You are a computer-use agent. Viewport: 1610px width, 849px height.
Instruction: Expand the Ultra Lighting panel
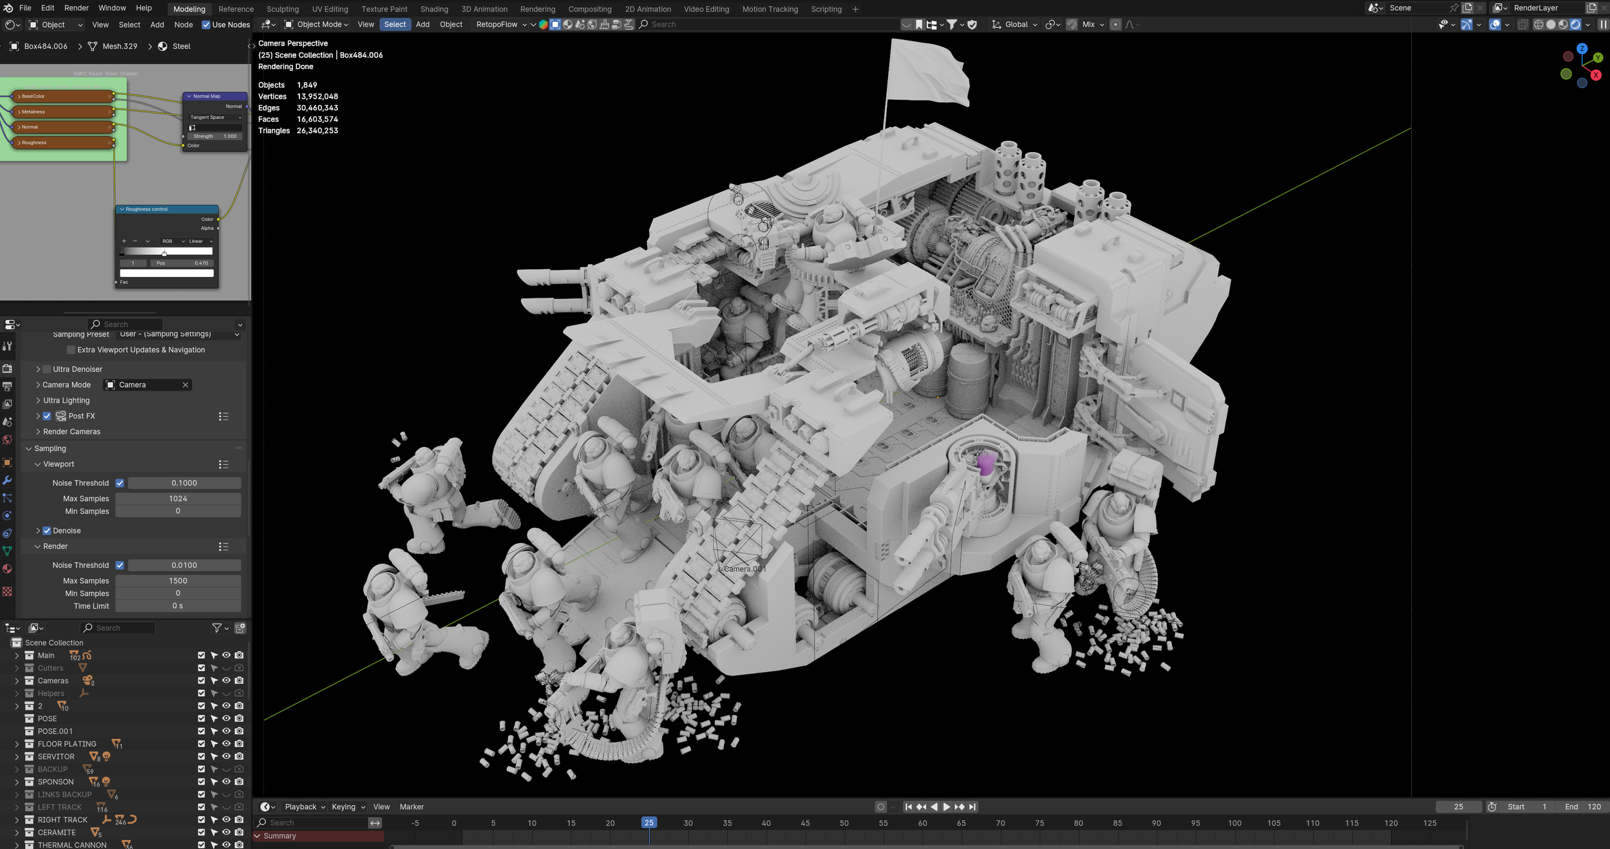38,401
